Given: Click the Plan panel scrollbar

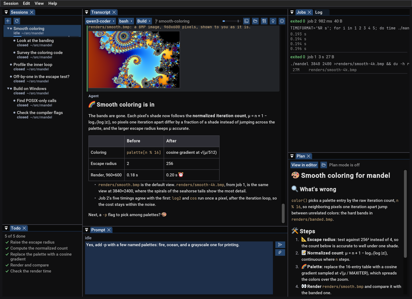Looking at the screenshot, I should [405, 214].
